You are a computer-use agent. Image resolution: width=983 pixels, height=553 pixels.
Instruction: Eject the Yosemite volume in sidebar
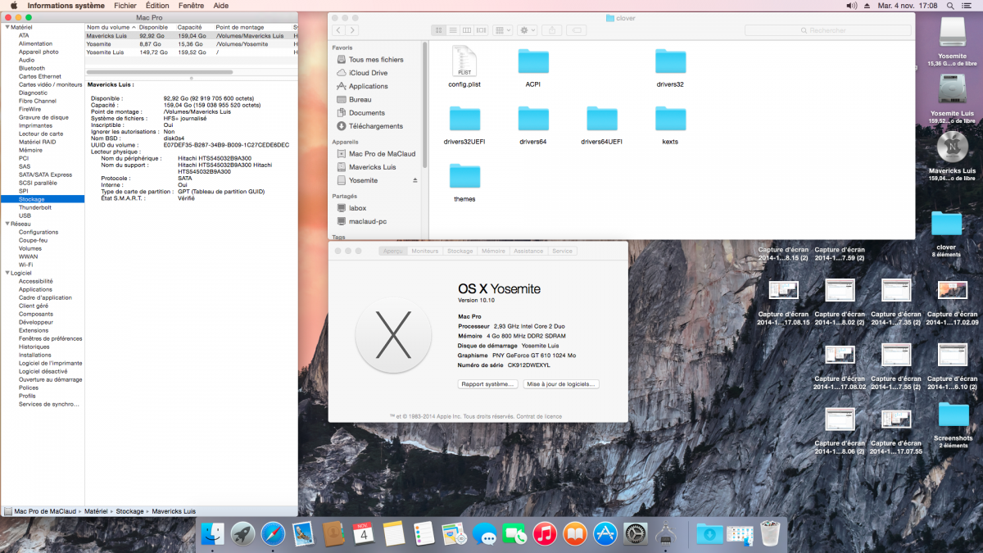(414, 180)
